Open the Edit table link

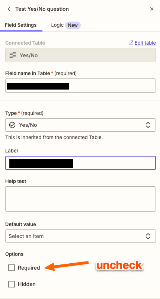point(145,43)
